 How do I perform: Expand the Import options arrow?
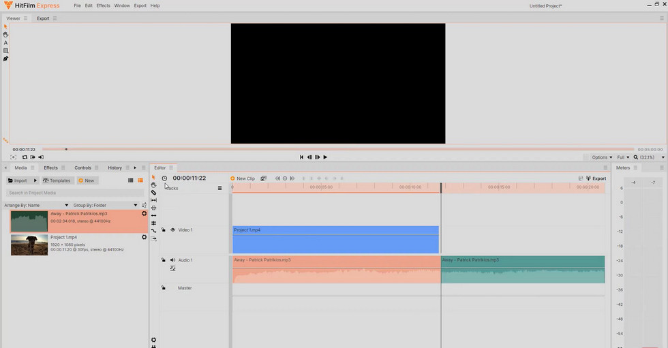(x=35, y=180)
